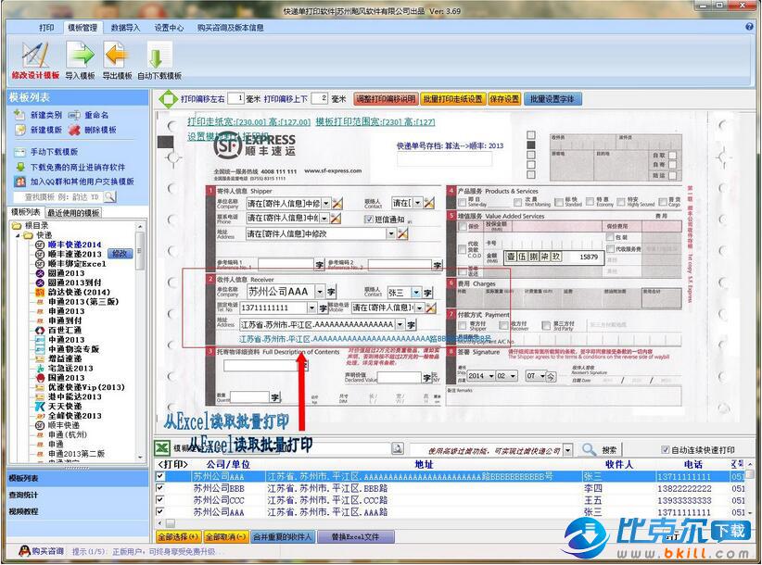The width and height of the screenshot is (762, 565).
Task: Toggle the 短信通知 checkbox
Action: pyautogui.click(x=368, y=219)
